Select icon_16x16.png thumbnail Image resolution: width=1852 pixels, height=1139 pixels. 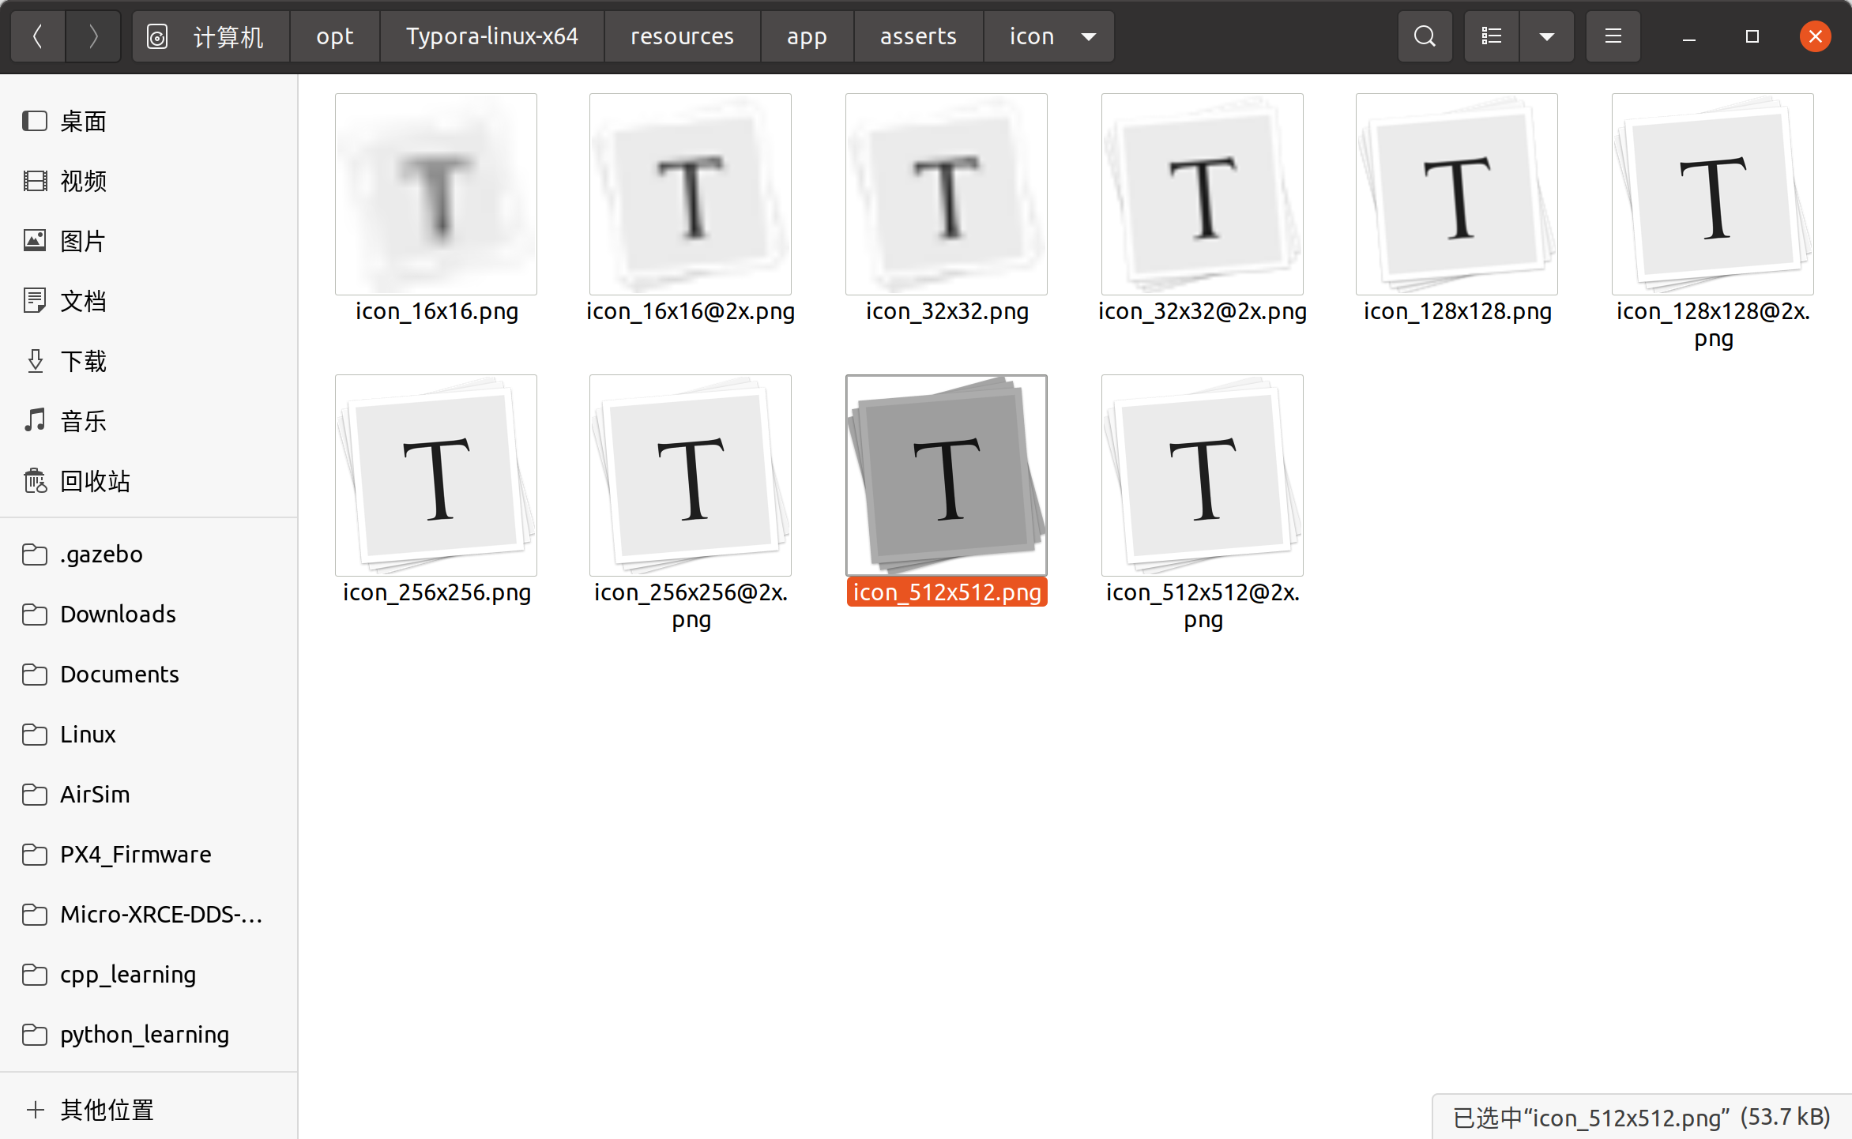(436, 195)
